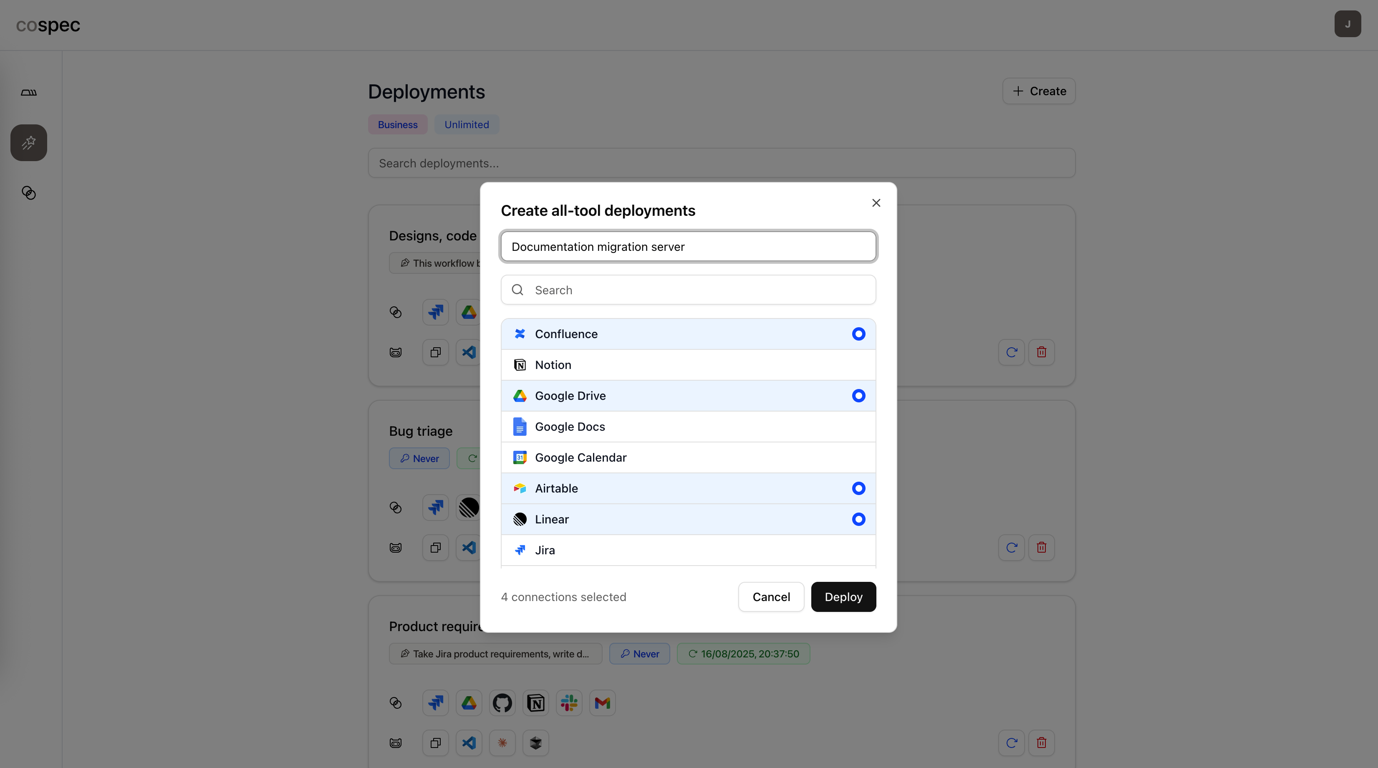Screen dimensions: 1378x768
Task: Click the Google Drive logo in list
Action: [520, 396]
